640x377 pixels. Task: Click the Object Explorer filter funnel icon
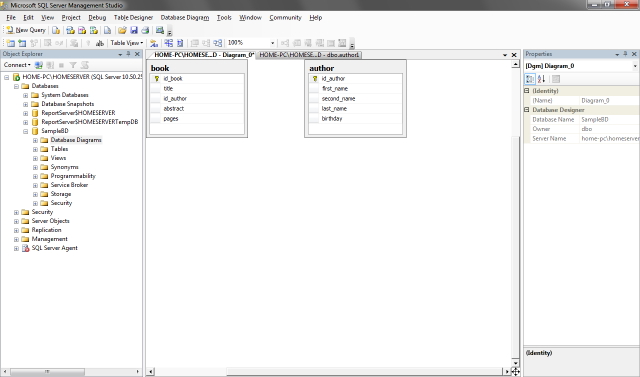pyautogui.click(x=73, y=65)
